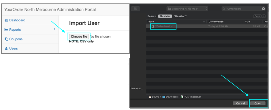Screen dimensions: 271x110
Task: Set search scope to "Desktop"
Action: [x=180, y=16]
